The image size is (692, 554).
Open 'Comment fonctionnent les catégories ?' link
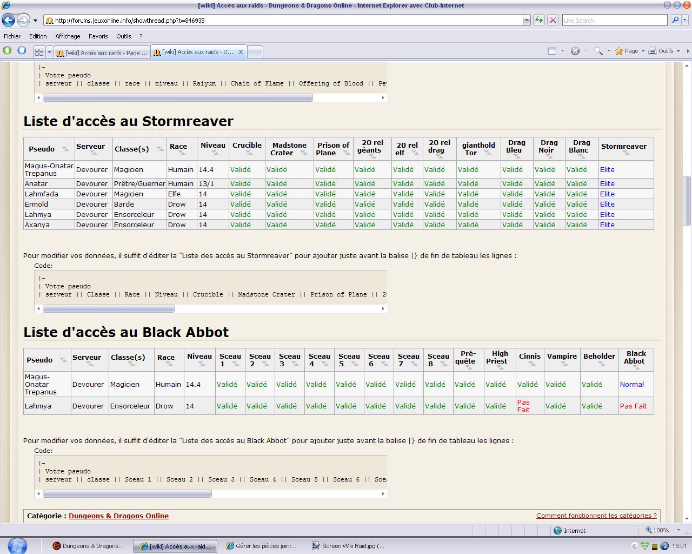596,516
